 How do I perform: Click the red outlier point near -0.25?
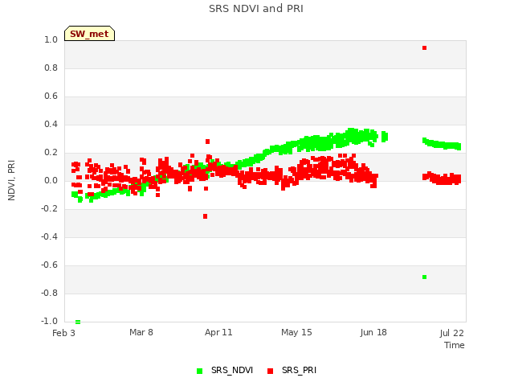click(x=206, y=216)
